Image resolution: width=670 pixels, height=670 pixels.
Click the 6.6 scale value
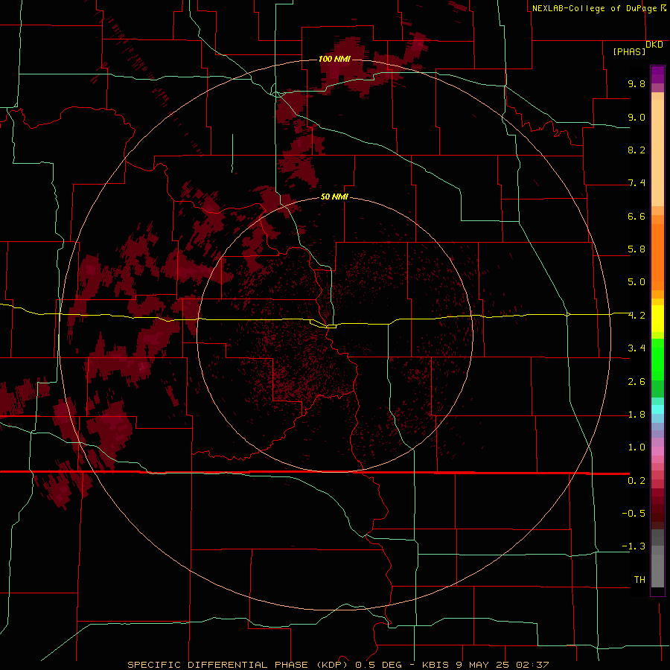[x=636, y=216]
